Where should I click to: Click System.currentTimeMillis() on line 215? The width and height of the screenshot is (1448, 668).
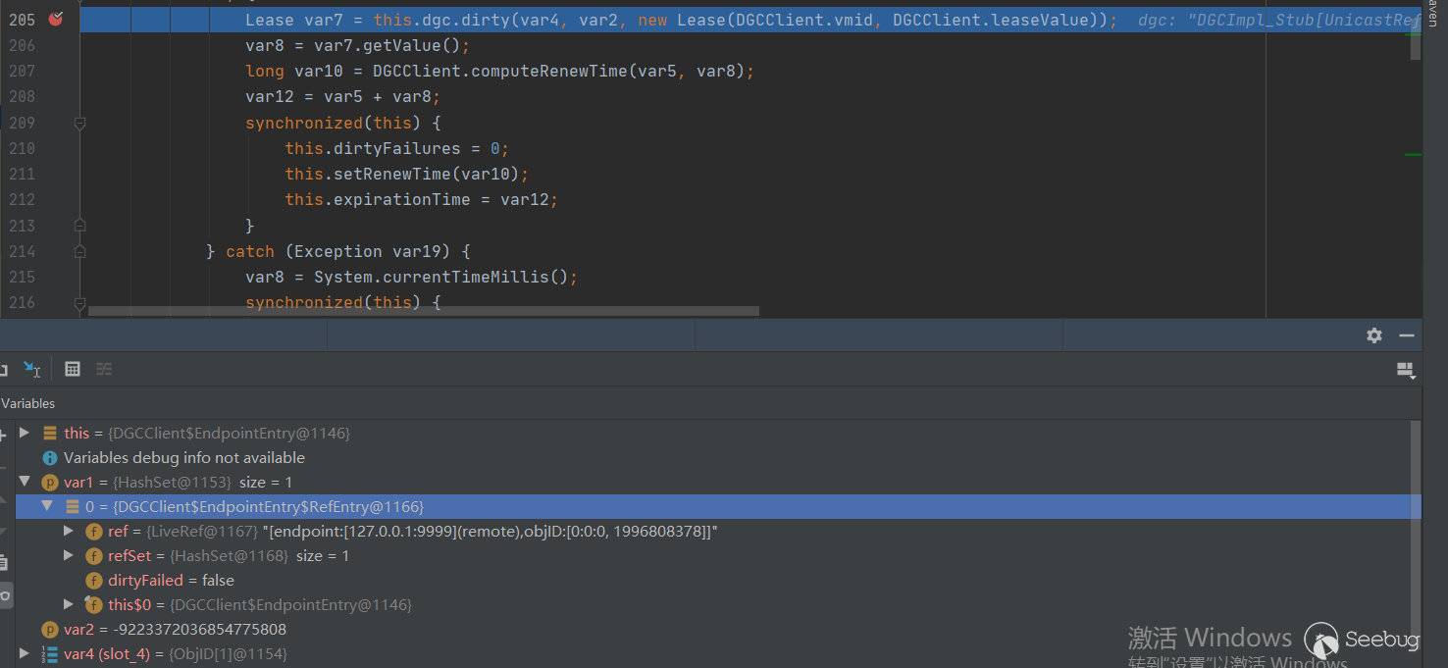pyautogui.click(x=440, y=277)
